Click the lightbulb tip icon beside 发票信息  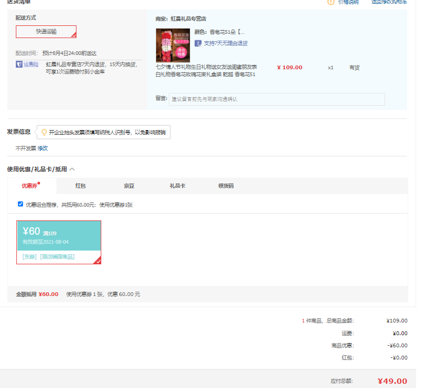pyautogui.click(x=44, y=132)
